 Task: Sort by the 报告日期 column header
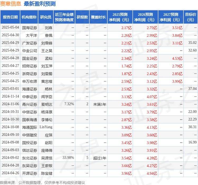[10, 17]
